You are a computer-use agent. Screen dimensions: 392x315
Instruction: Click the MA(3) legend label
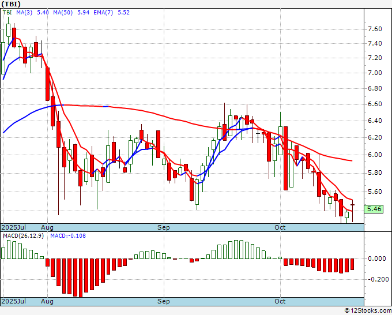(24, 13)
